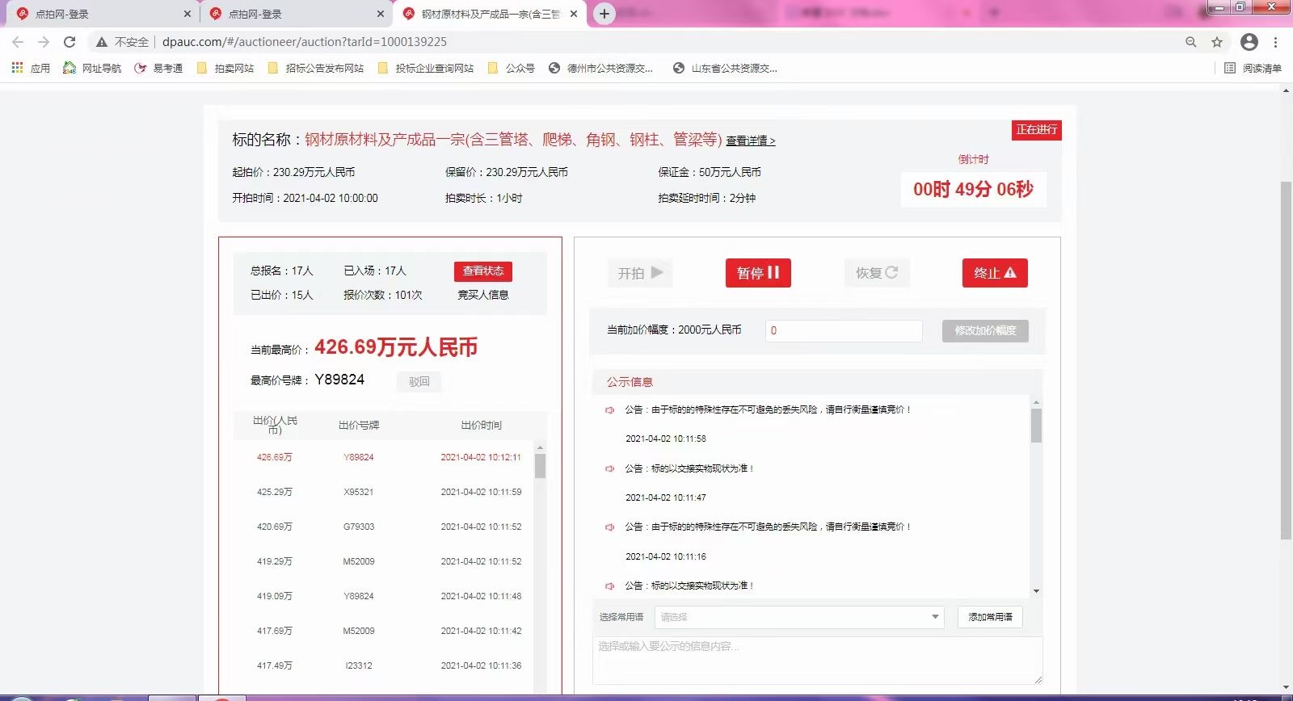Click the new tab plus icon
This screenshot has height=701, width=1293.
604,14
